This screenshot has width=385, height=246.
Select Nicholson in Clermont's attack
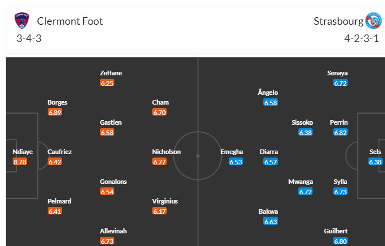pos(167,152)
